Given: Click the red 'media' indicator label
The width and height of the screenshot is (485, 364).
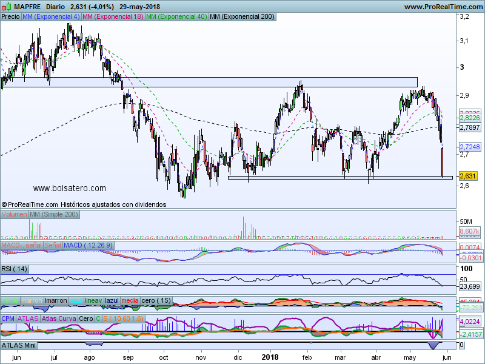Looking at the screenshot, I should (x=130, y=300).
